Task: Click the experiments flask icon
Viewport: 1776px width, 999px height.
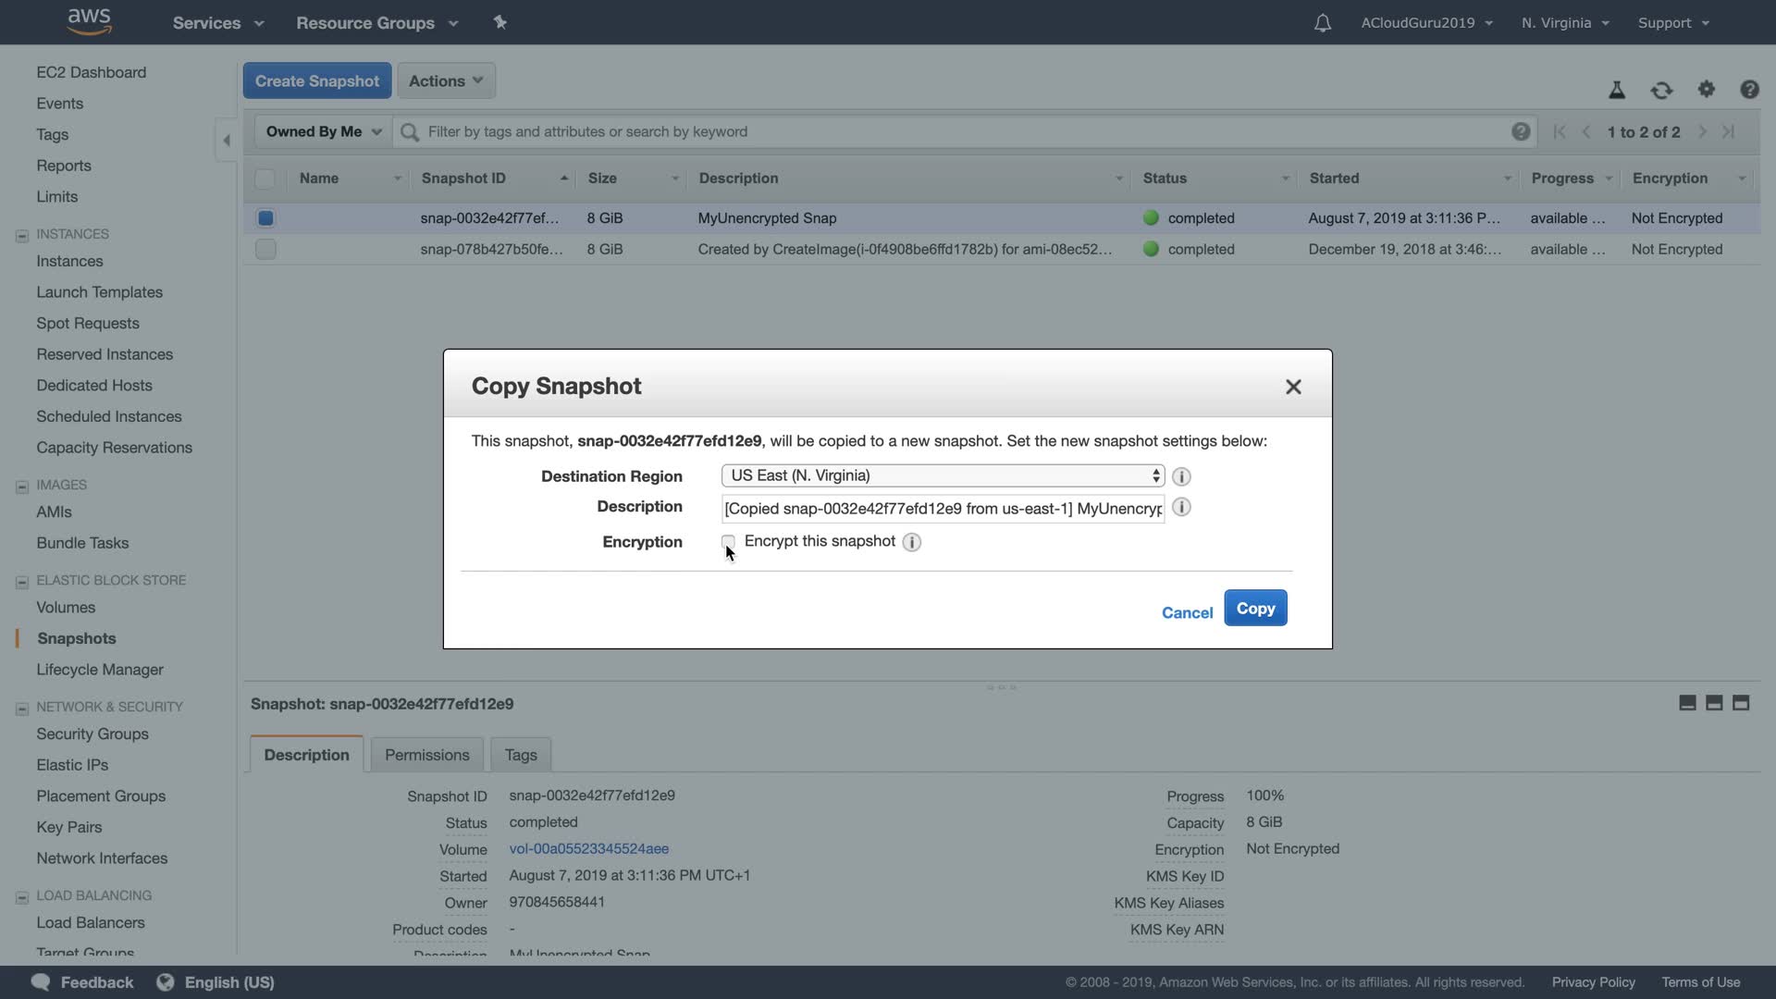Action: point(1617,90)
